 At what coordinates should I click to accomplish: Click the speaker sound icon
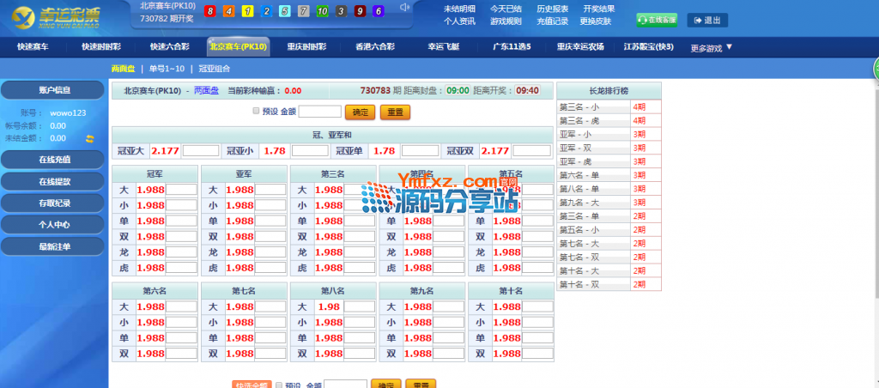pos(404,10)
